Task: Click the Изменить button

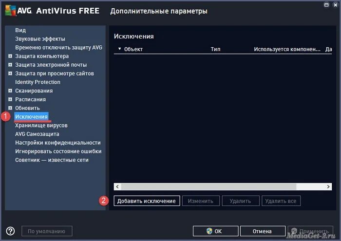Action: (201, 201)
